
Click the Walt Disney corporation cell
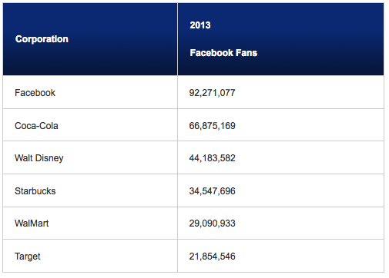[90, 157]
